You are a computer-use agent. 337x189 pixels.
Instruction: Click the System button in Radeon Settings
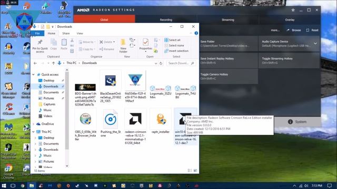[x=298, y=122]
